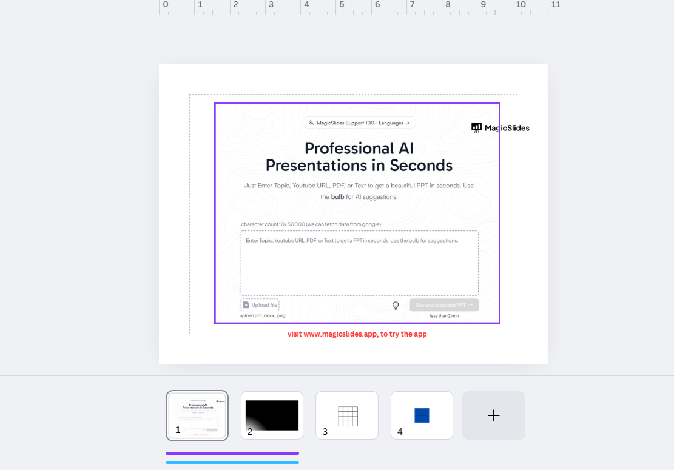Click the topic text area in slide image
The height and width of the screenshot is (470, 674).
(x=359, y=263)
